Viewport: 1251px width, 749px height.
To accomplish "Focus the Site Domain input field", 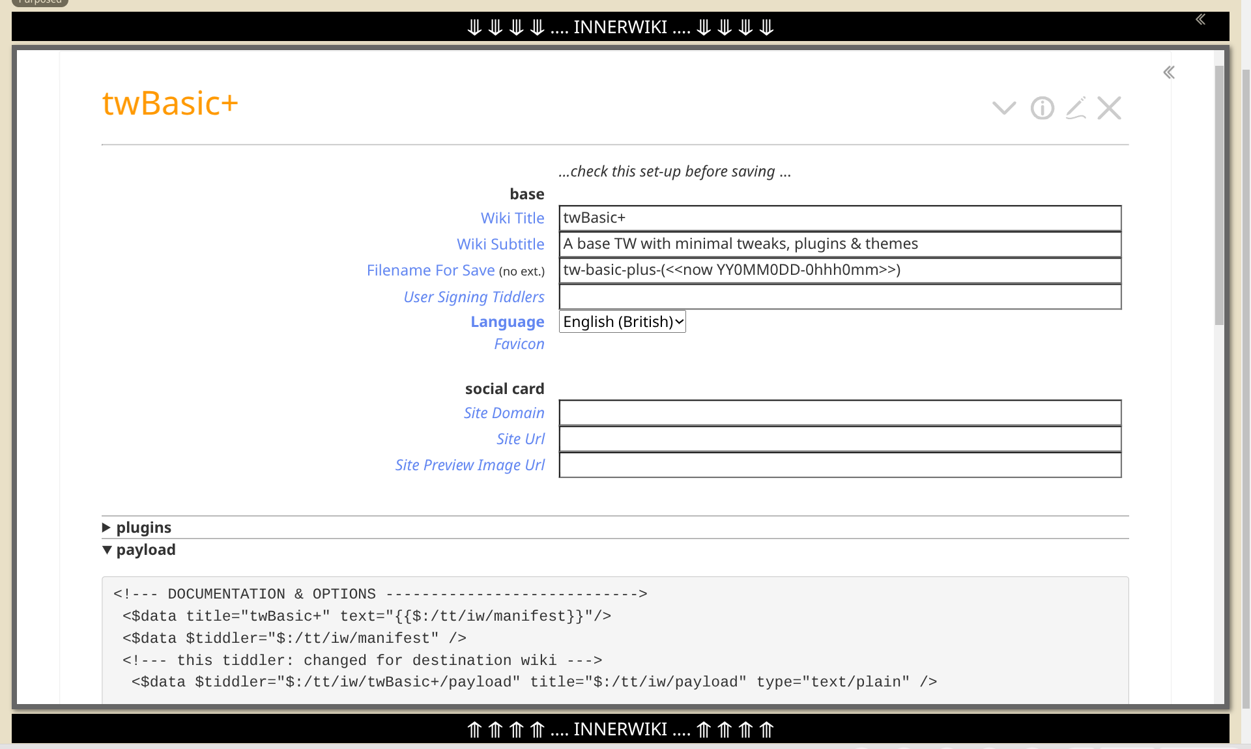I will [840, 413].
